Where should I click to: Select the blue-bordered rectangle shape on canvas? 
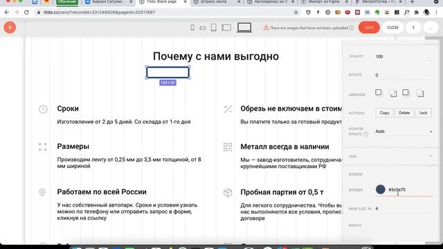point(168,73)
